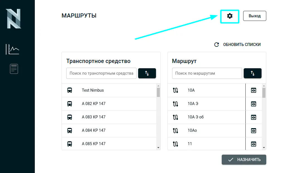Sort the routes list with arrows button
The image size is (288, 173).
pyautogui.click(x=252, y=73)
